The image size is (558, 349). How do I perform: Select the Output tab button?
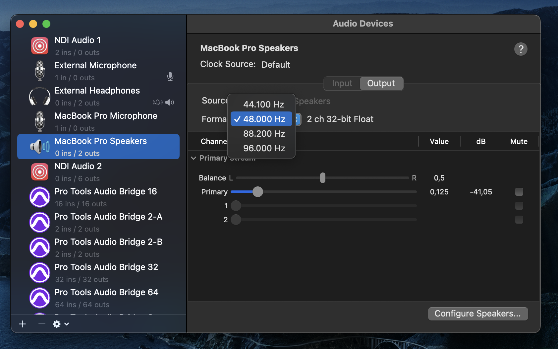coord(381,83)
